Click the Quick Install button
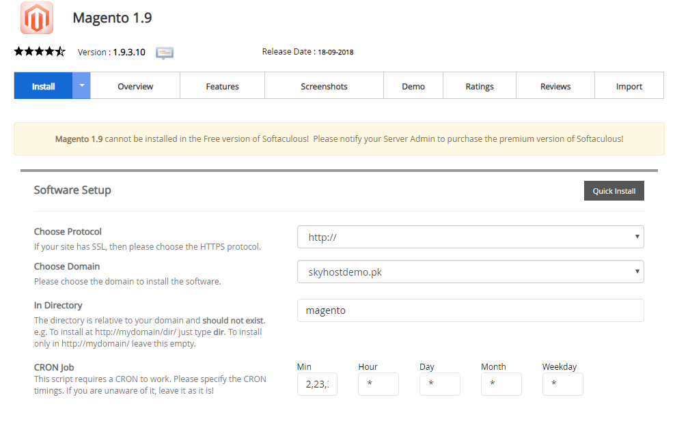The height and width of the screenshot is (423, 675). (614, 191)
